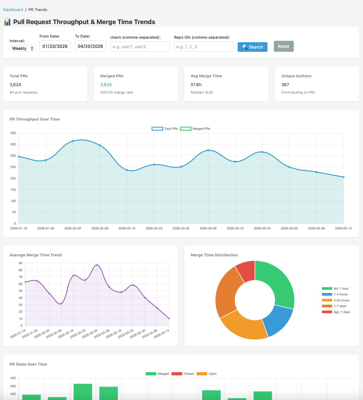Click the 'Average Merge Time Trend' heading
Image resolution: width=363 pixels, height=400 pixels.
[x=36, y=255]
